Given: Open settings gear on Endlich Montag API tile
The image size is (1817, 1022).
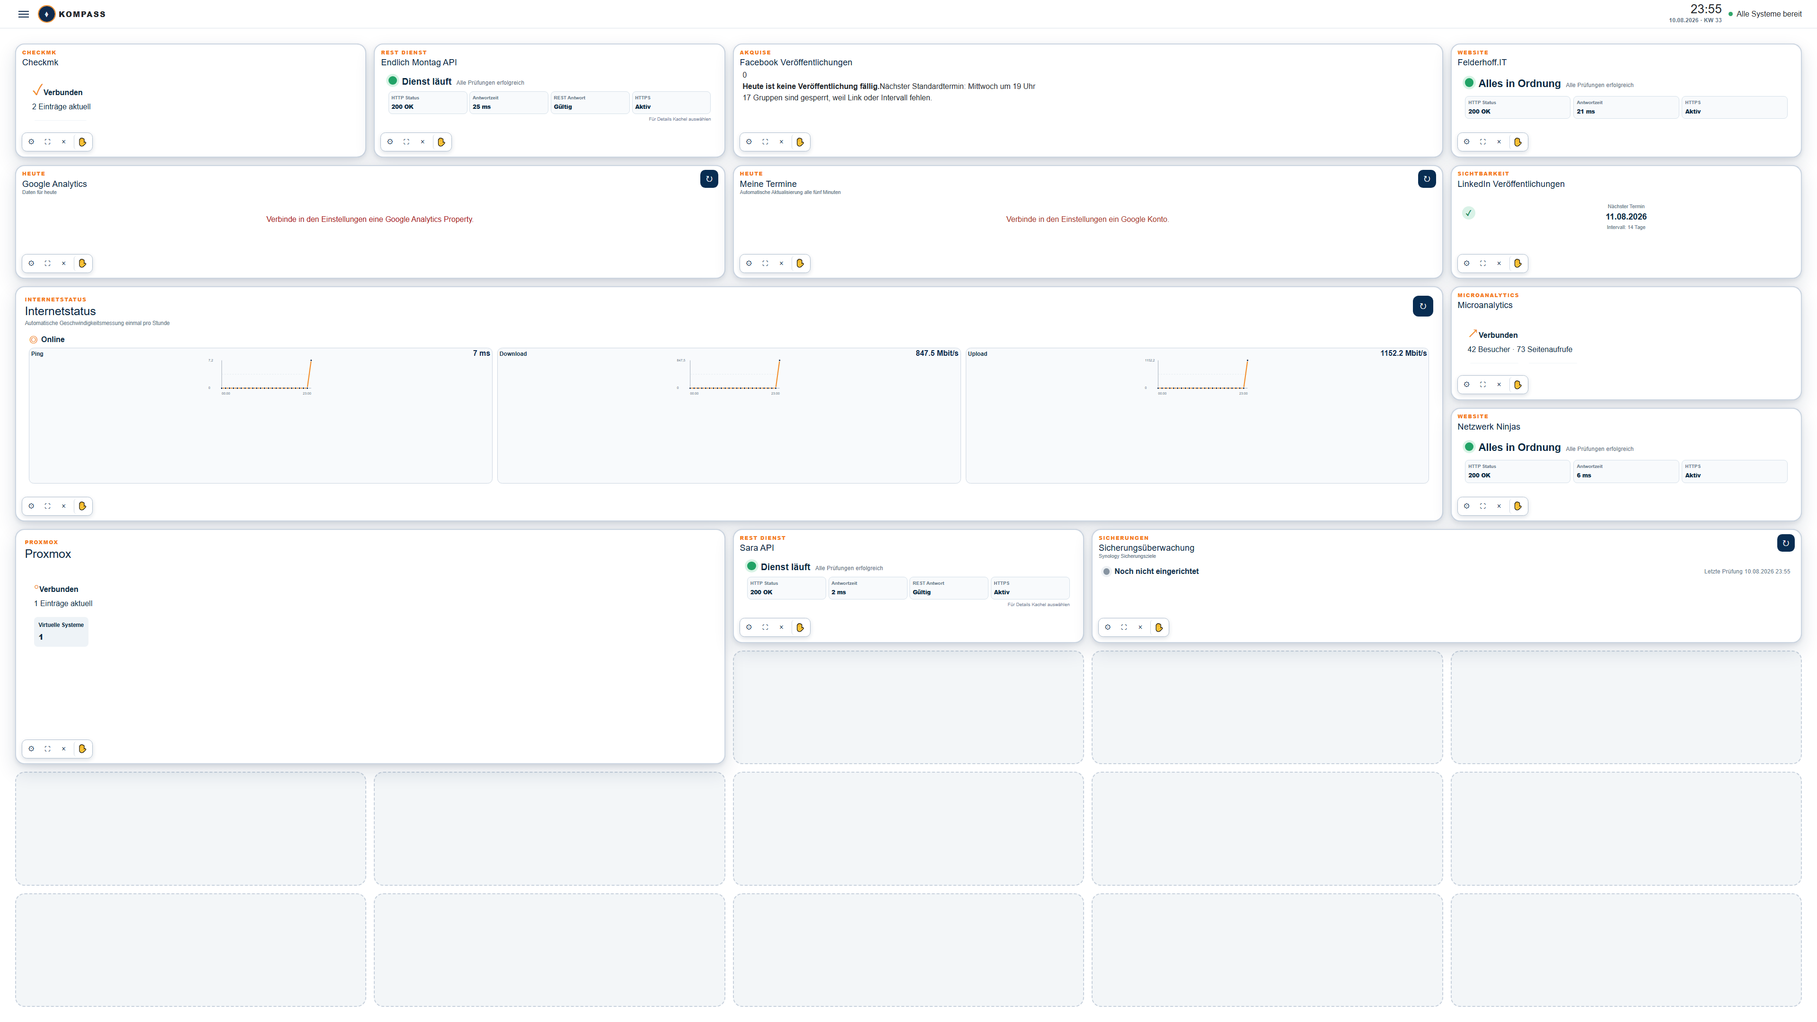Looking at the screenshot, I should point(390,142).
